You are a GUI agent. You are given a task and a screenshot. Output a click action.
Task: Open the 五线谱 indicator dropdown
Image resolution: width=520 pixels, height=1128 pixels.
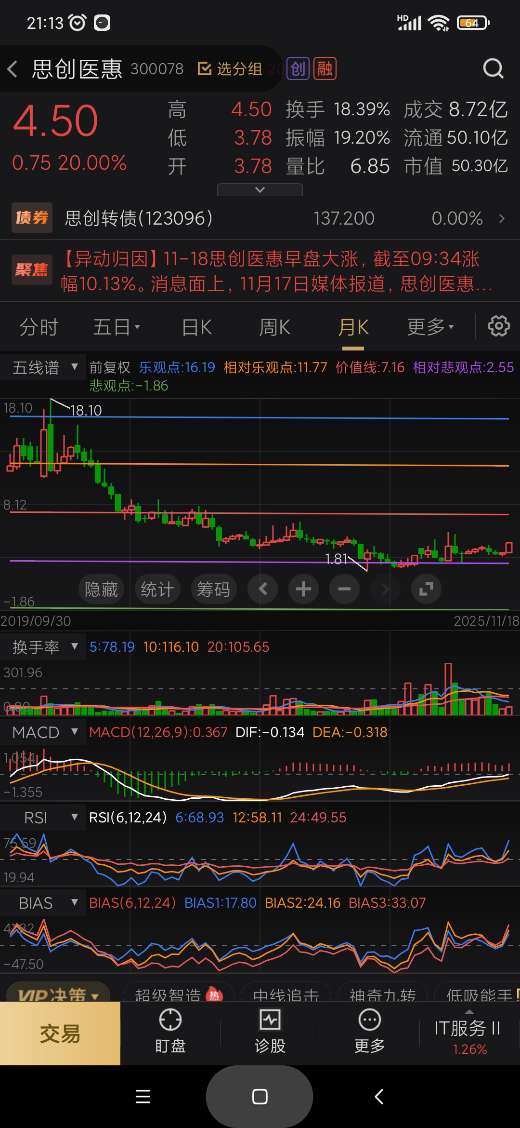[x=43, y=367]
